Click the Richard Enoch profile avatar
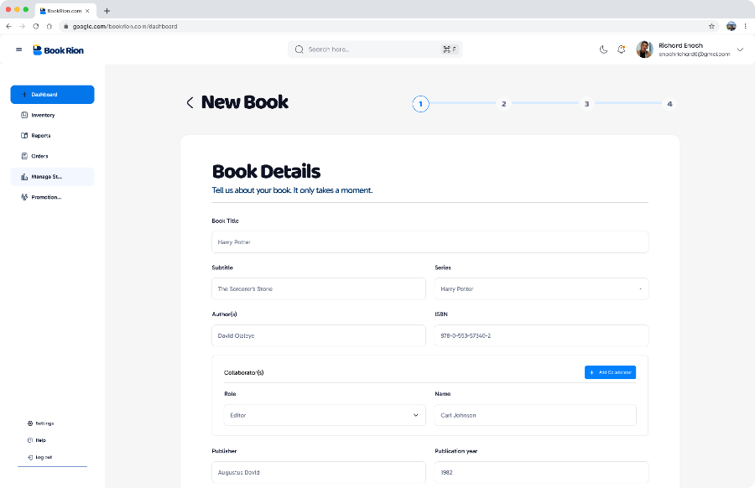 (x=644, y=49)
